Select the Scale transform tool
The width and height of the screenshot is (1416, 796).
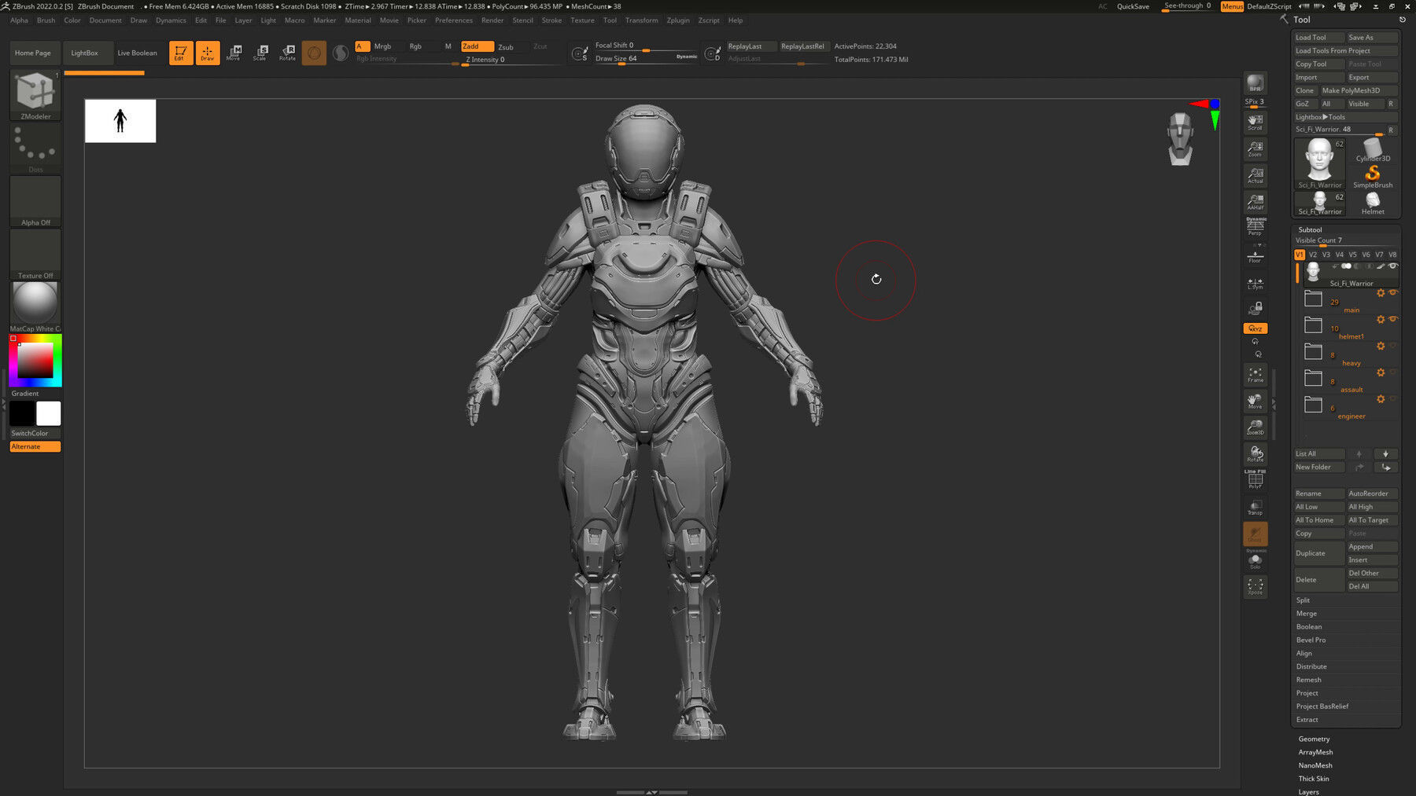(260, 53)
